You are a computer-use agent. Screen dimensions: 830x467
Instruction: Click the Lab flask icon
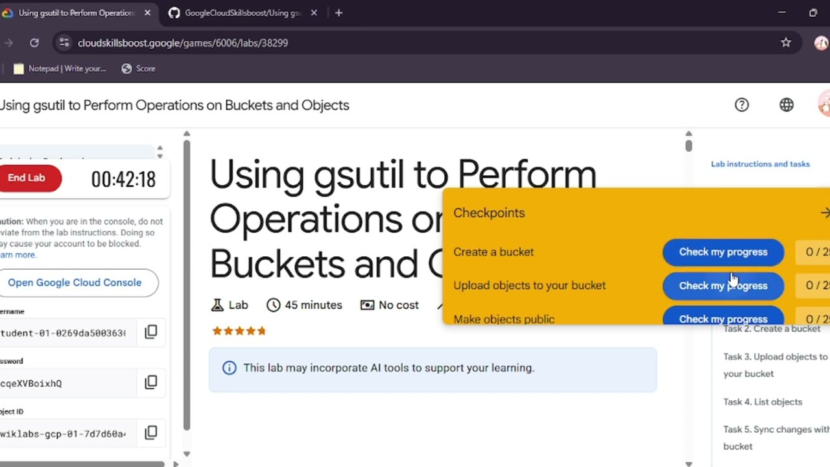[x=217, y=305]
